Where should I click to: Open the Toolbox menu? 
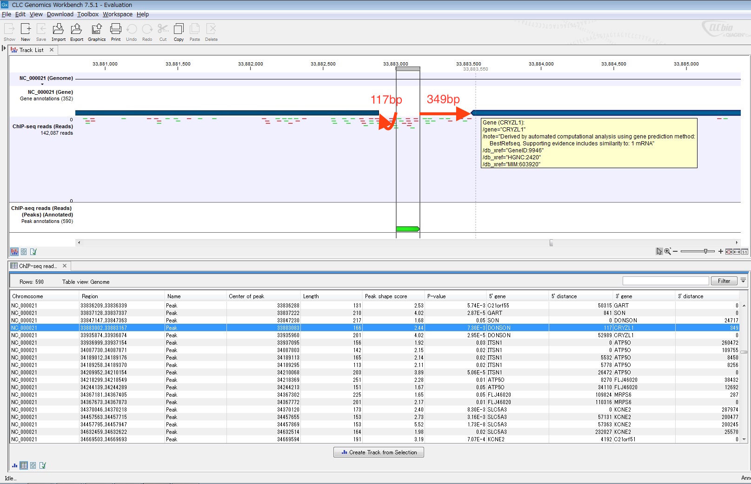point(87,14)
